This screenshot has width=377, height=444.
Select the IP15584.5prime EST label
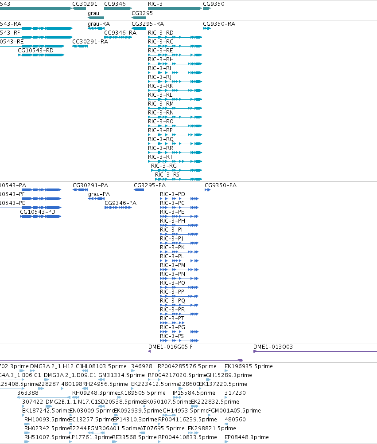tap(194, 393)
